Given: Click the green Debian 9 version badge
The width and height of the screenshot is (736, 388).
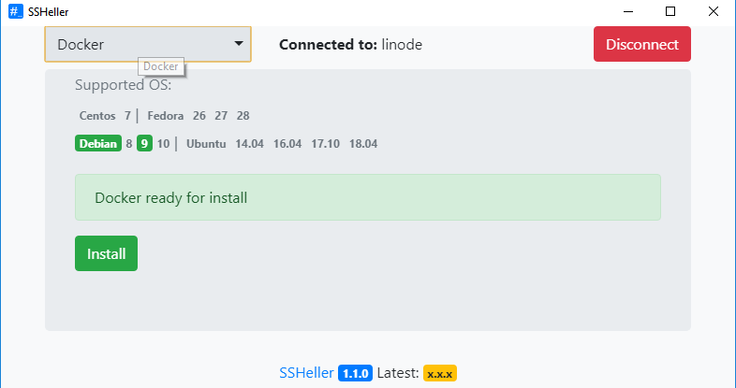Looking at the screenshot, I should [x=144, y=144].
